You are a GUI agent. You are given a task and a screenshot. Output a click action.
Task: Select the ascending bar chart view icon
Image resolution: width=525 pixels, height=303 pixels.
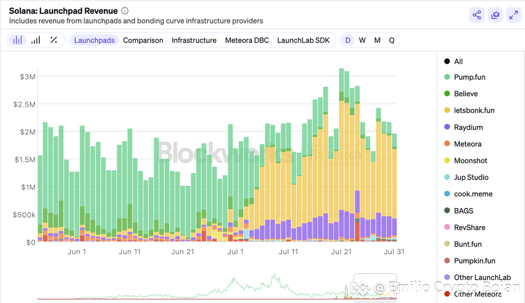[x=36, y=40]
